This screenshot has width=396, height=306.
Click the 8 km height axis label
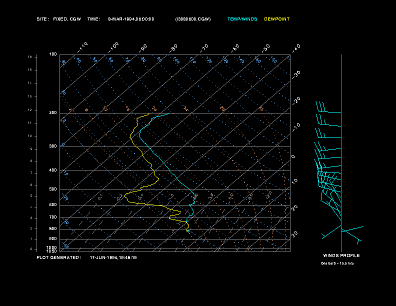pos(31,161)
